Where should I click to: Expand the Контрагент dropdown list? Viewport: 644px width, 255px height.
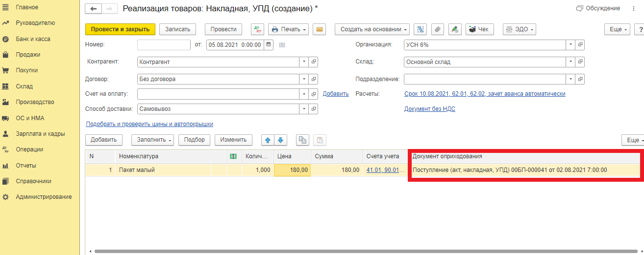304,62
